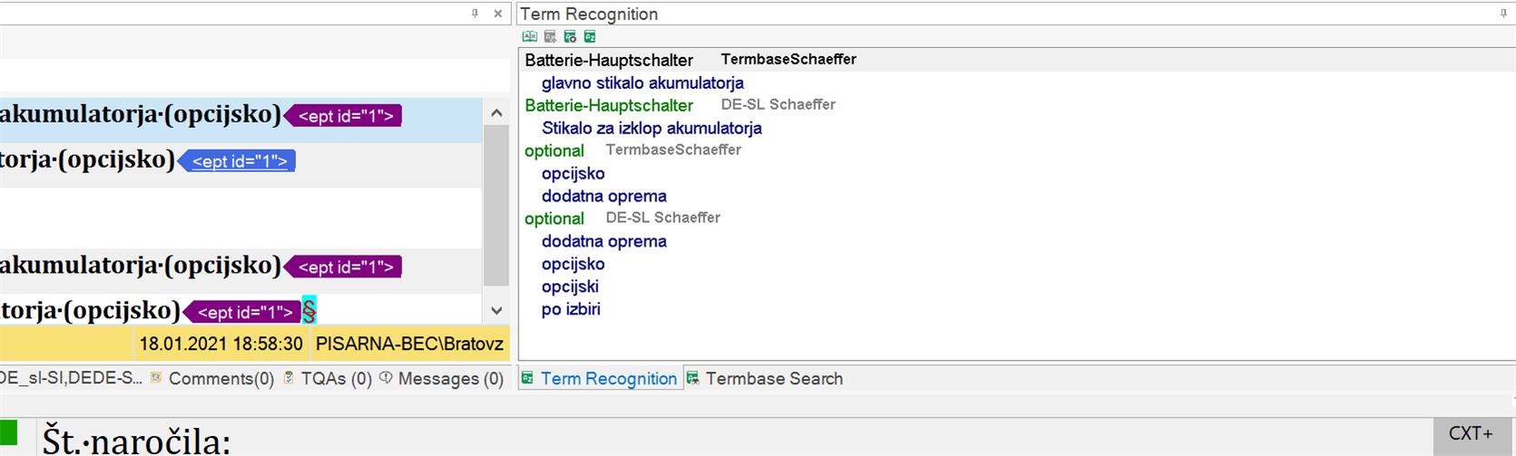This screenshot has width=1516, height=456.
Task: Open View Term Details icon in toolbar
Action: pos(529,37)
